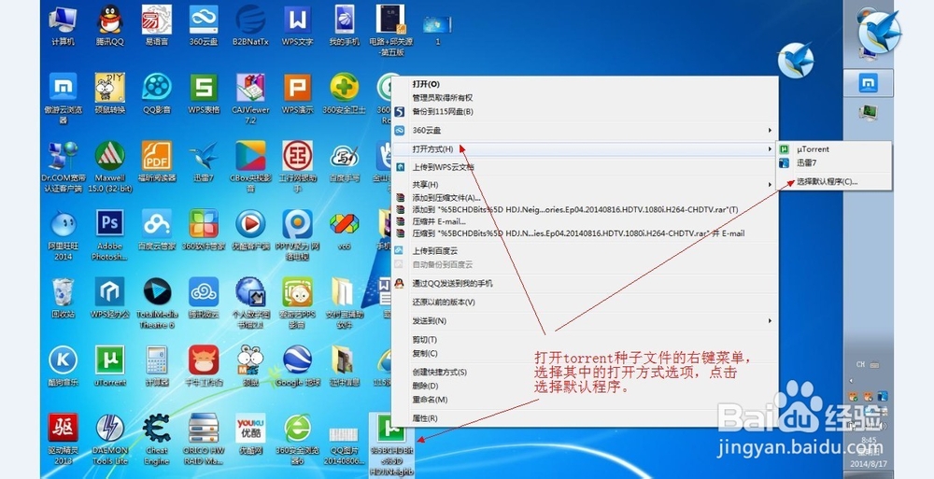The height and width of the screenshot is (479, 934).
Task: Open WPS表格 desktop shortcut
Action: [204, 94]
